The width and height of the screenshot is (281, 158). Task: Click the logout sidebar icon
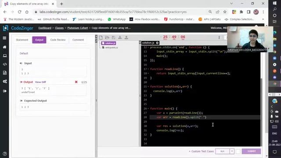pos(5,91)
